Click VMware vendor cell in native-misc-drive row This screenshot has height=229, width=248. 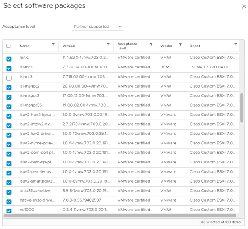pos(168,200)
